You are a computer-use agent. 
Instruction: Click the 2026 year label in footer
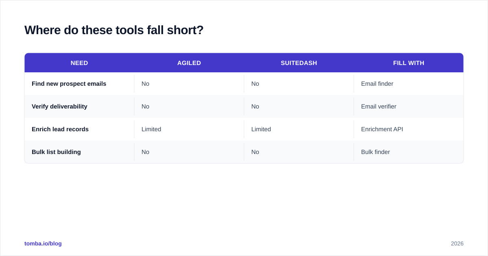[457, 243]
